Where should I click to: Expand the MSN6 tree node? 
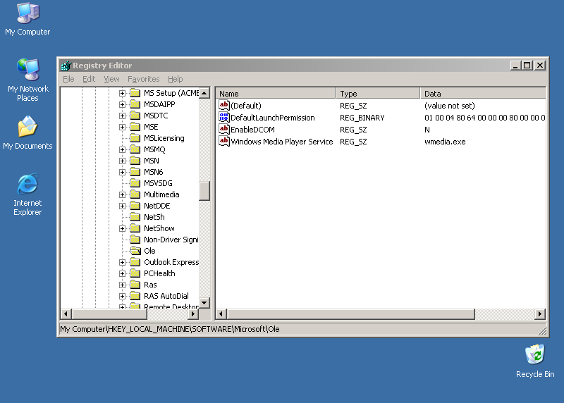[122, 172]
